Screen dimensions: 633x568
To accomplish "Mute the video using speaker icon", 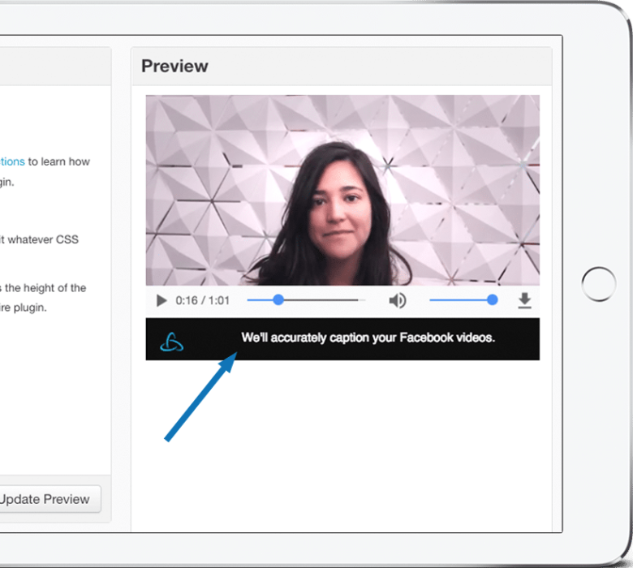I will 398,301.
